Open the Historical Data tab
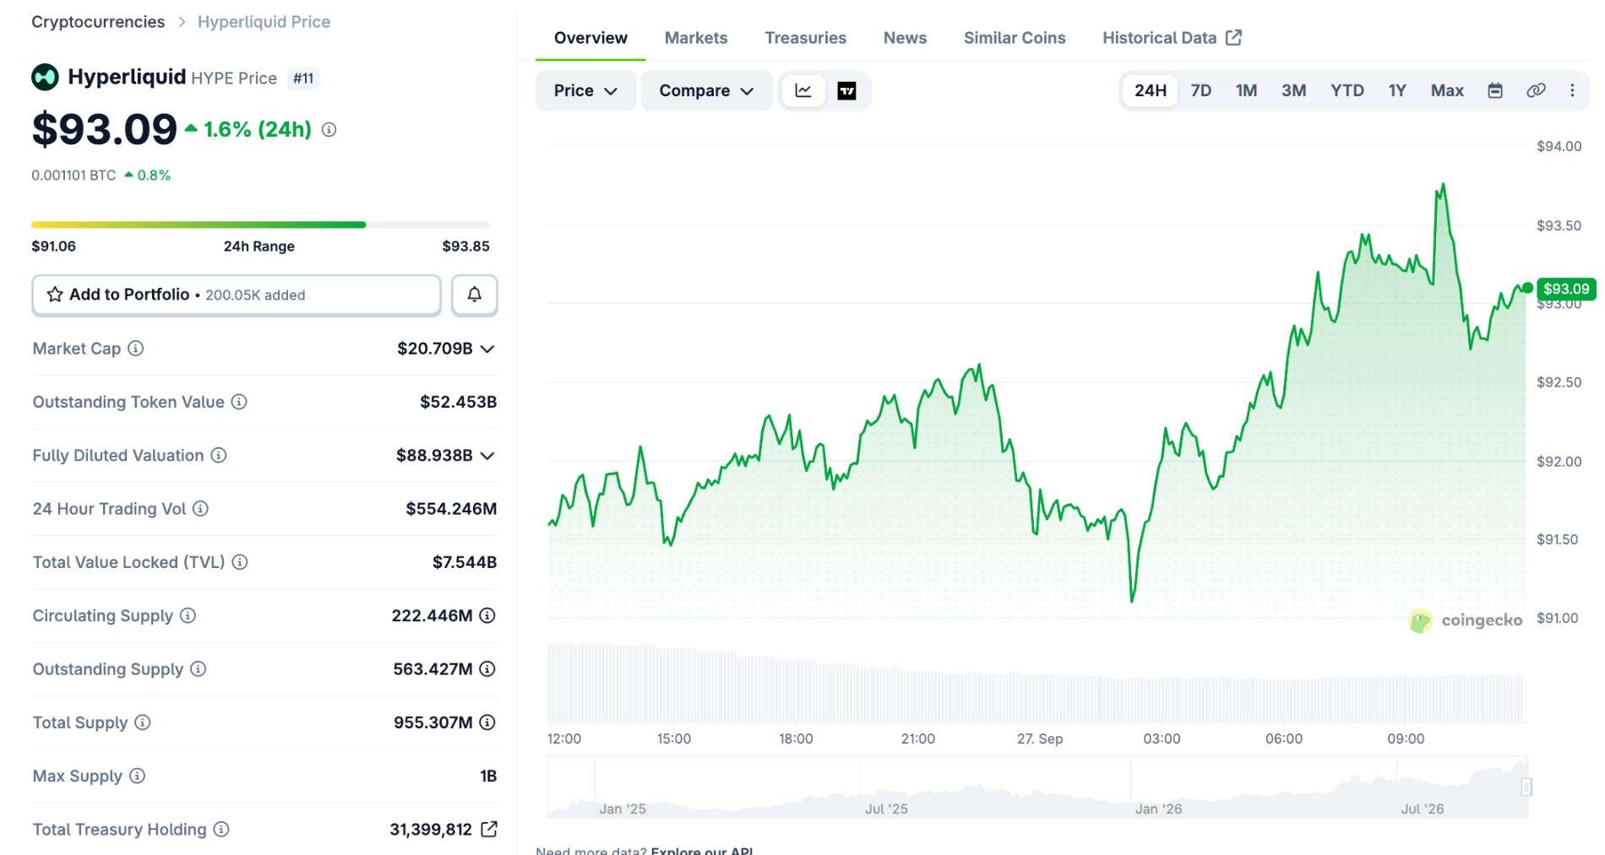Screen dimensions: 1605x855 point(1172,38)
